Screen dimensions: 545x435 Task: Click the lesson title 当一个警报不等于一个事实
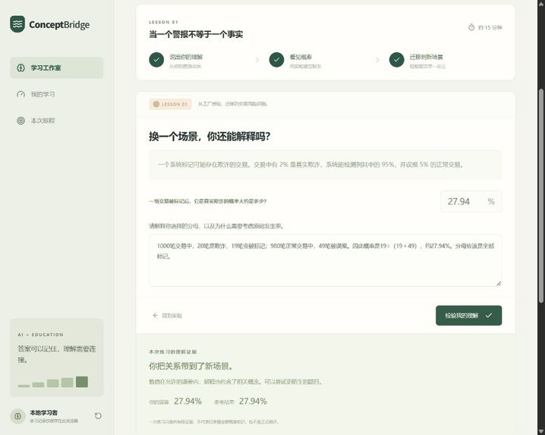pyautogui.click(x=196, y=34)
